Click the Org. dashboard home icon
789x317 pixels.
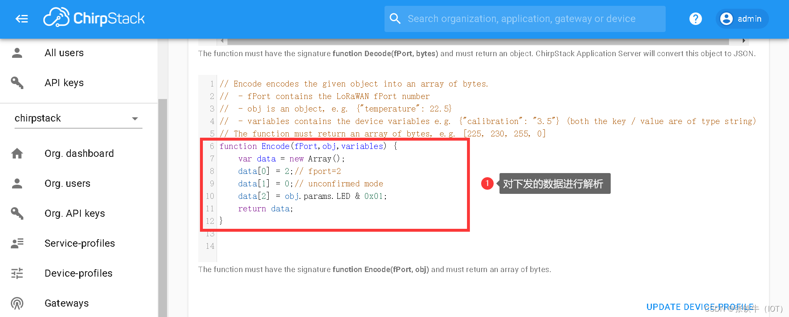click(17, 154)
